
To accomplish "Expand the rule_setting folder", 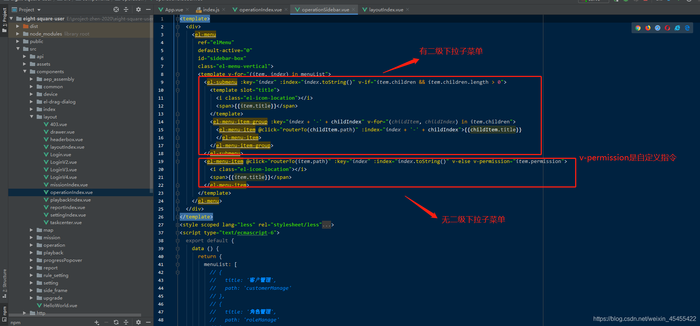I will (31, 275).
